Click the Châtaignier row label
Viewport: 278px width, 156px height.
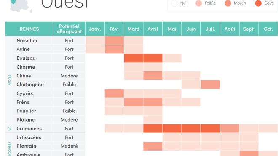30,85
